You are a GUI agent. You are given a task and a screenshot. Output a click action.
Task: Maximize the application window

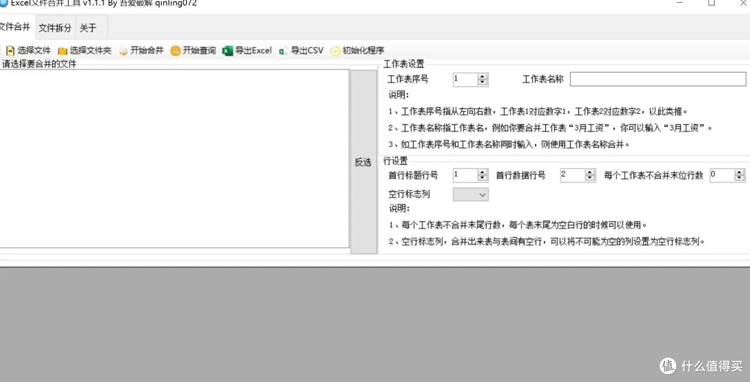click(711, 3)
